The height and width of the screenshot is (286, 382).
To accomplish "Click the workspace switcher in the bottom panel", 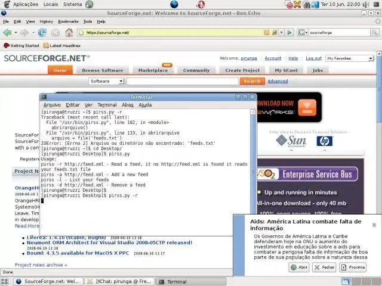I will pos(361,282).
